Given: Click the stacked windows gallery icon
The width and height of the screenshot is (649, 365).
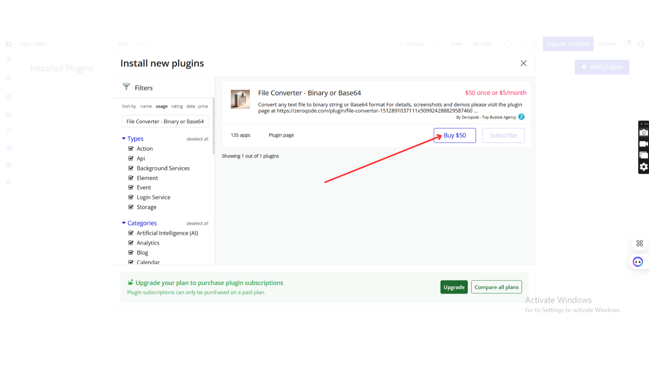Looking at the screenshot, I should click(643, 155).
